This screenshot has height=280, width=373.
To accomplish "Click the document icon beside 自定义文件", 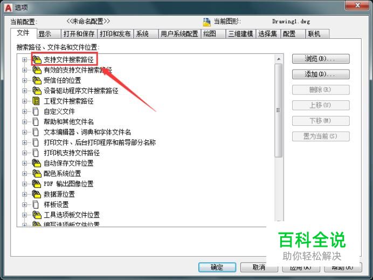I will pyautogui.click(x=36, y=111).
